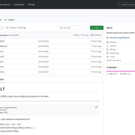Open xslt example commit in the .xml row
The image size is (135, 135).
click(x=43, y=57)
